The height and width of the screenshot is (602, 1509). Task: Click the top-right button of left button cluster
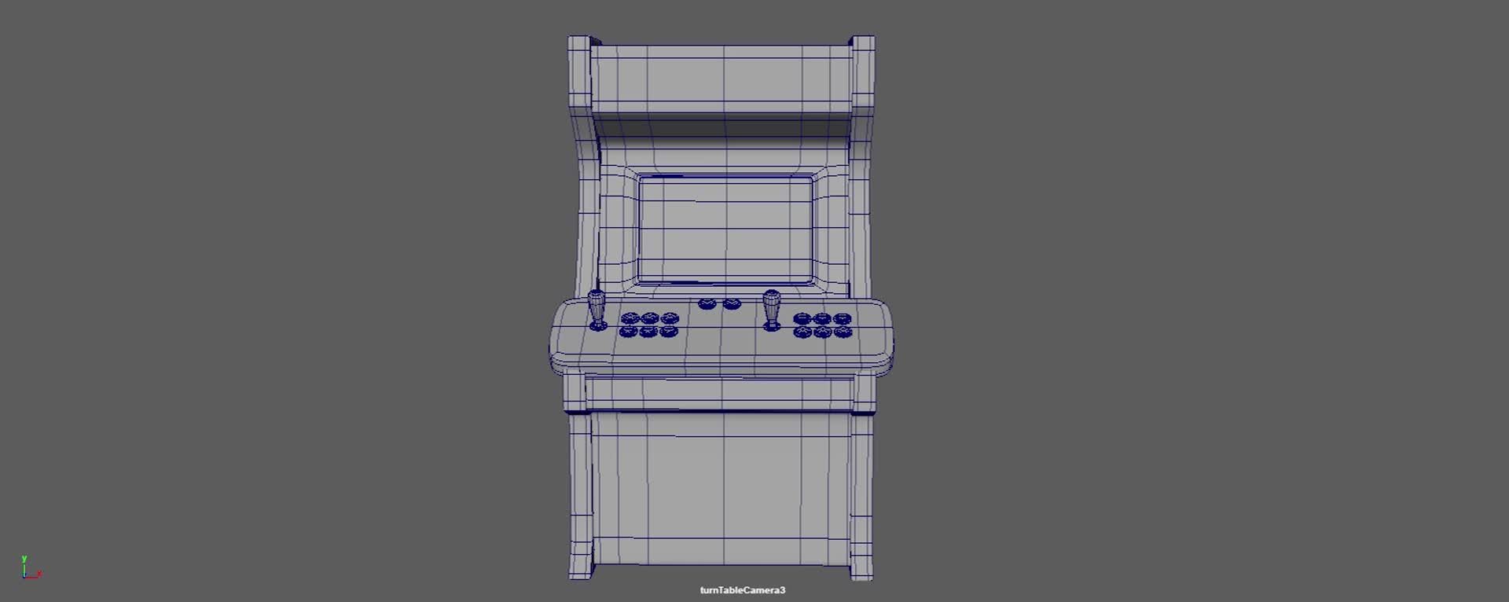click(x=669, y=318)
